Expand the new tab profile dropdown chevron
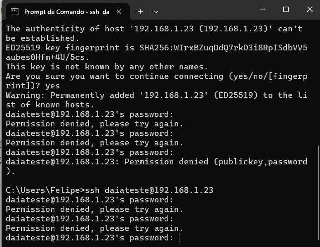Viewport: 320px width, 247px height. tap(156, 12)
